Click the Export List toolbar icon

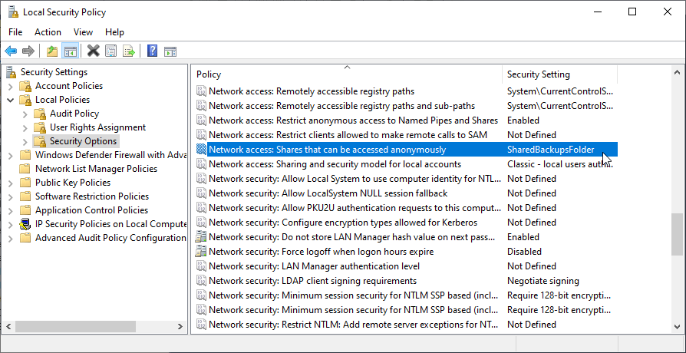click(129, 51)
